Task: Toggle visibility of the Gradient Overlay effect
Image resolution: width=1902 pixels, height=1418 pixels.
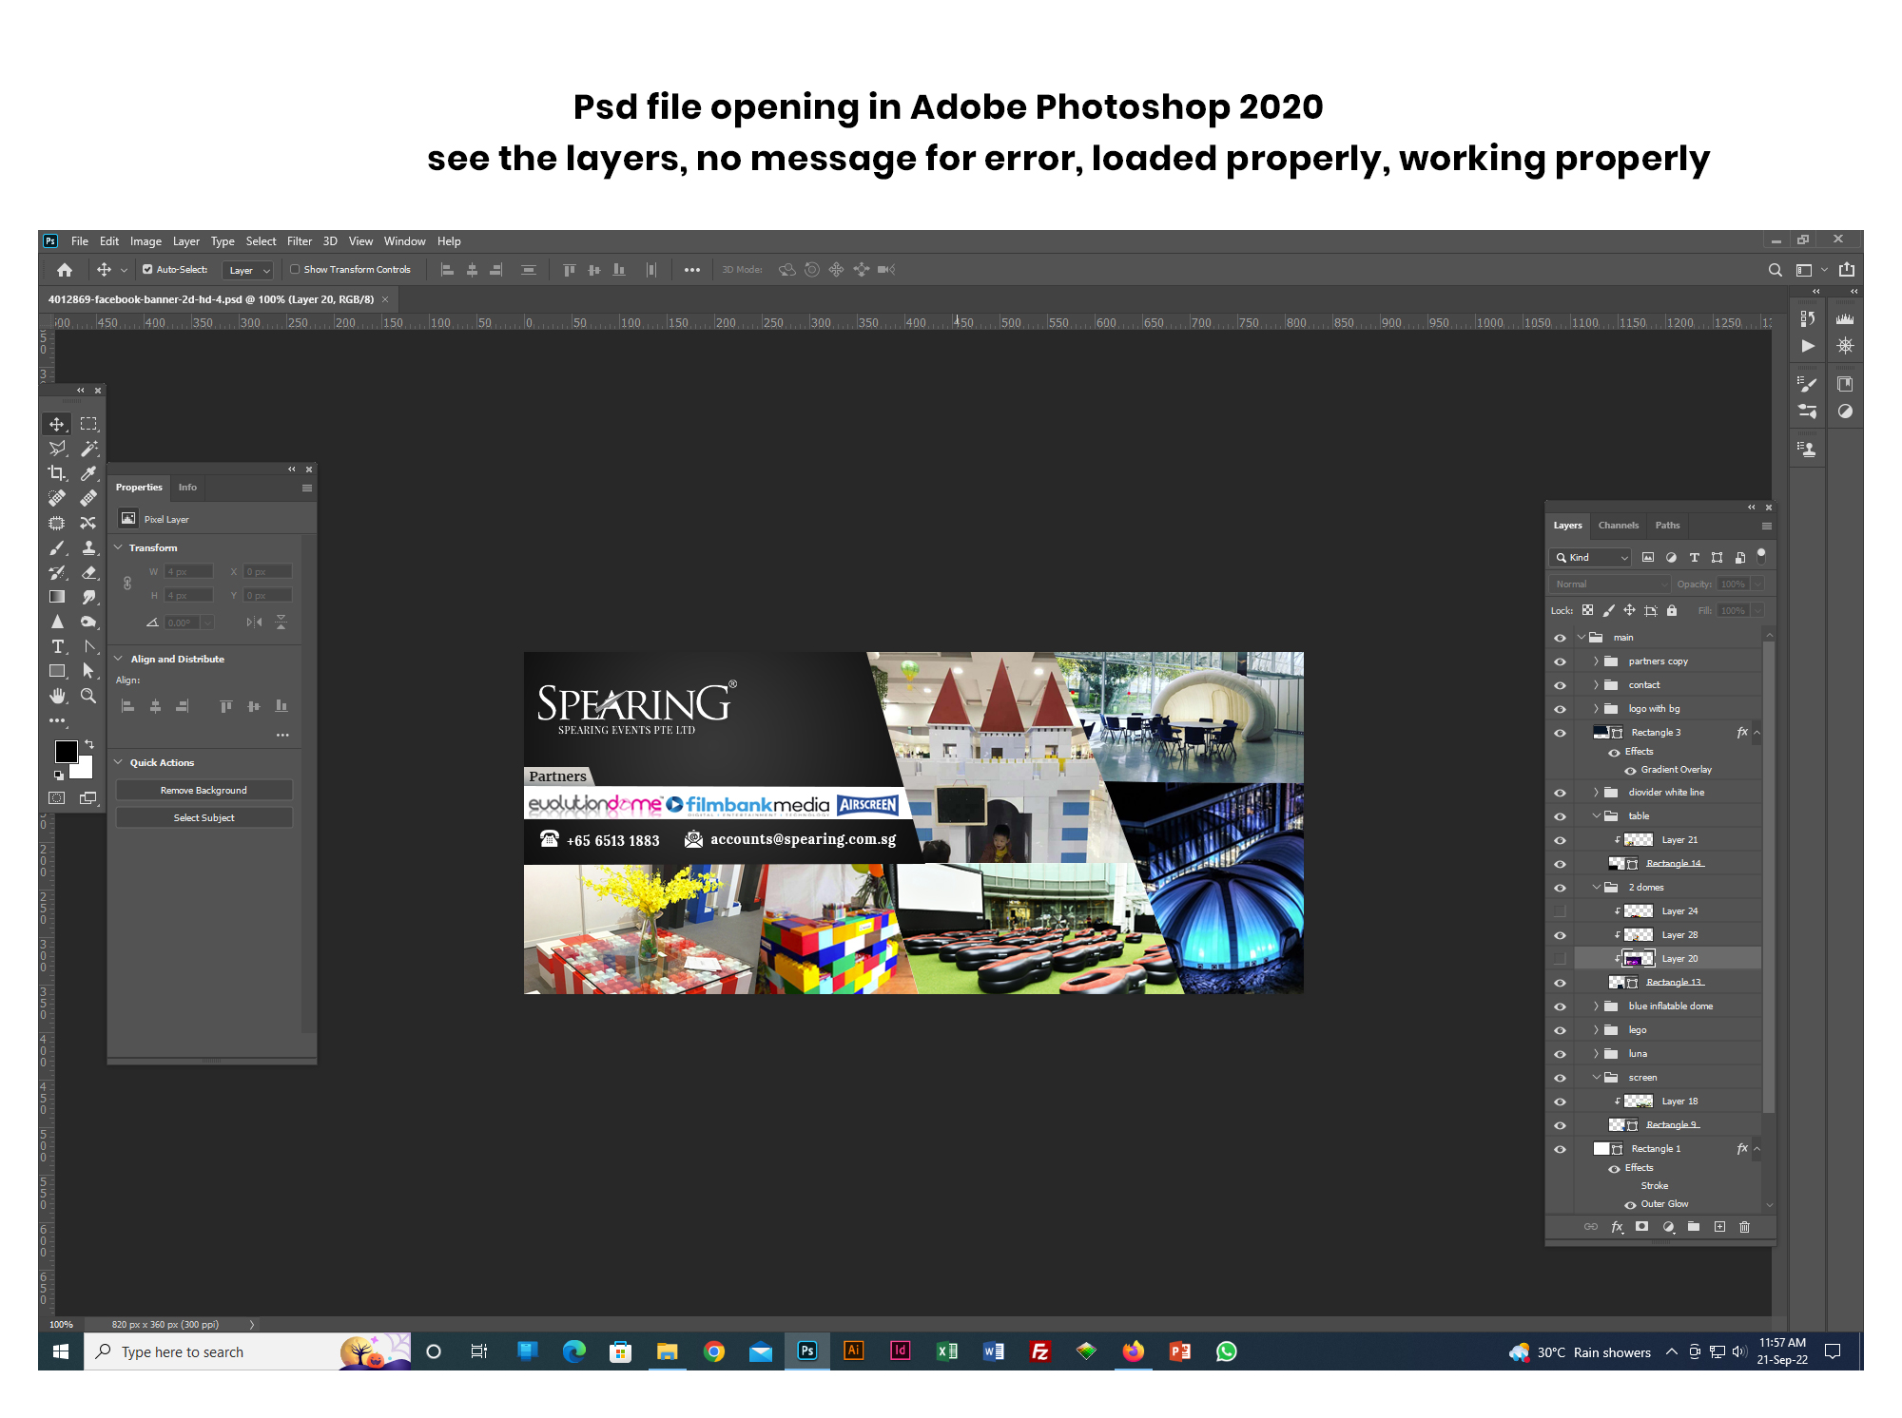Action: 1630,770
